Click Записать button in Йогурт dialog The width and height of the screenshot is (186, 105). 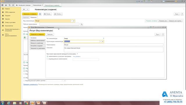50,34
